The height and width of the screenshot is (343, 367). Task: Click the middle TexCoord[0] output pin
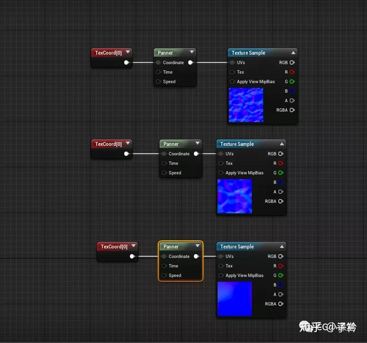click(x=127, y=153)
